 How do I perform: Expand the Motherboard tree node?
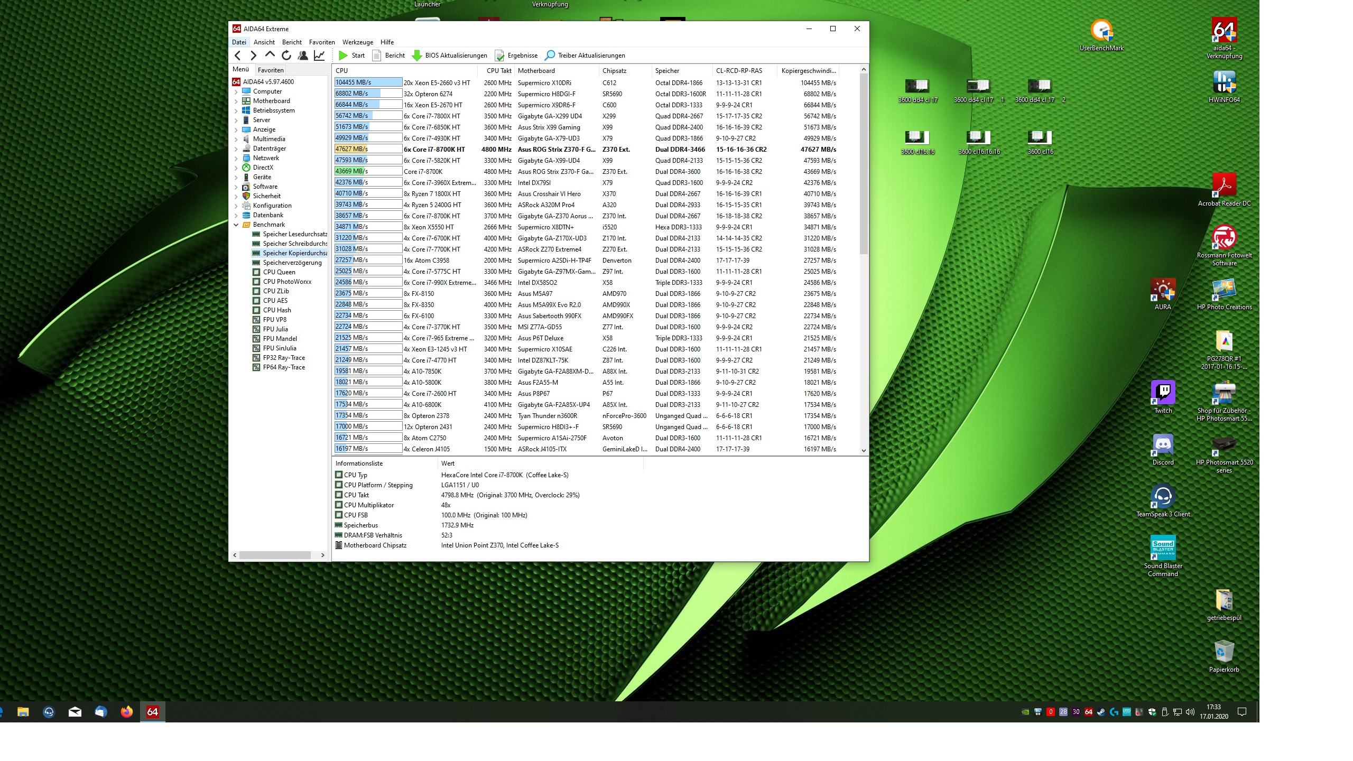click(x=236, y=101)
